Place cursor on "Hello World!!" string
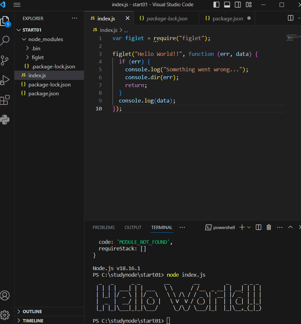Viewport: 301px width, 324px height. click(158, 54)
